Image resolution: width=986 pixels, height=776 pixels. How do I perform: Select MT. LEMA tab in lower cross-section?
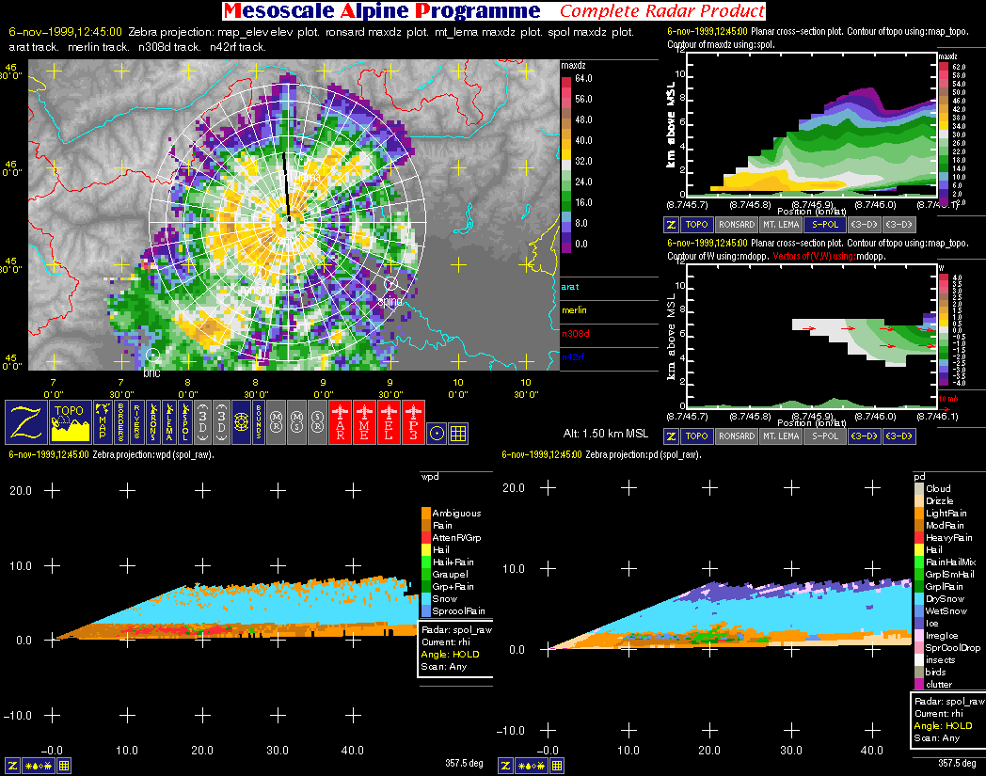780,436
